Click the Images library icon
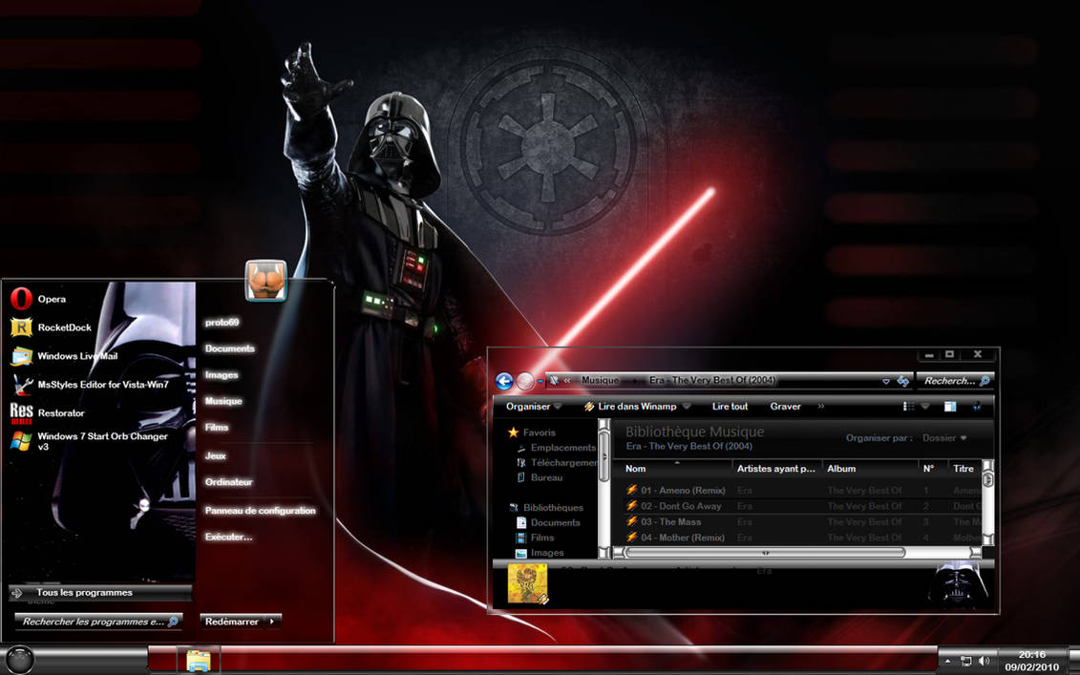Screen dimensions: 1080x675 click(x=523, y=553)
